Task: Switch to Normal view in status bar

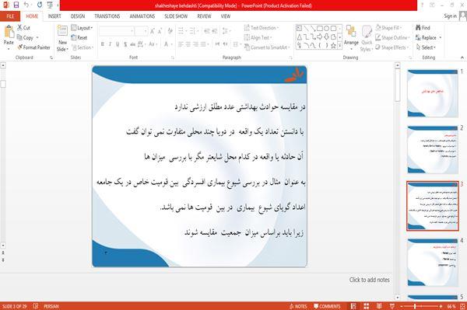Action: coord(353,306)
